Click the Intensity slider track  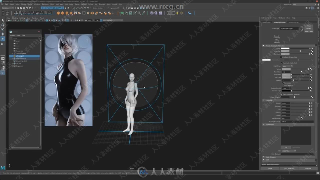tap(300, 51)
